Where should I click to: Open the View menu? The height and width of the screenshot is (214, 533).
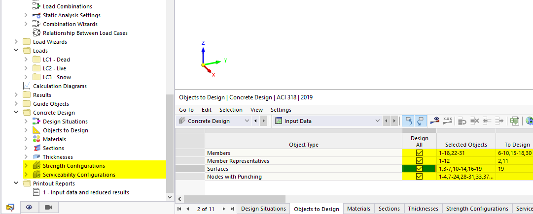click(257, 110)
